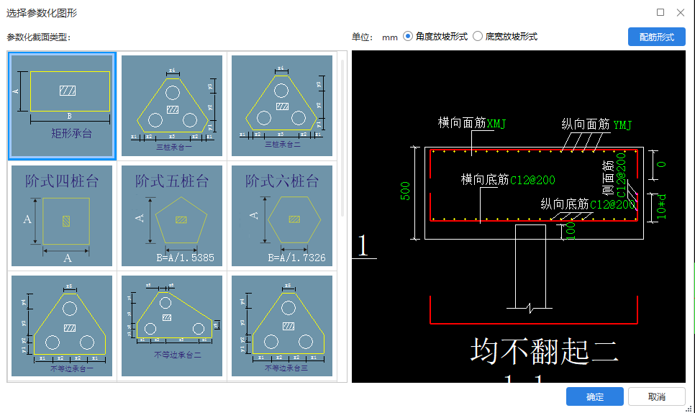Screen dimensions: 695x413
Task: Select the 阶式四桩台 thumbnail
Action: (x=62, y=216)
